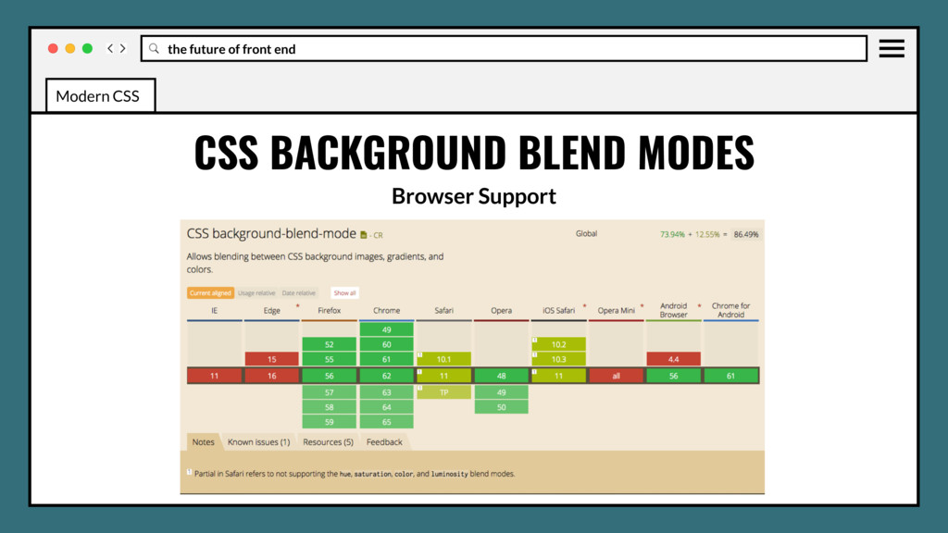Switch to the Notes tab

203,441
